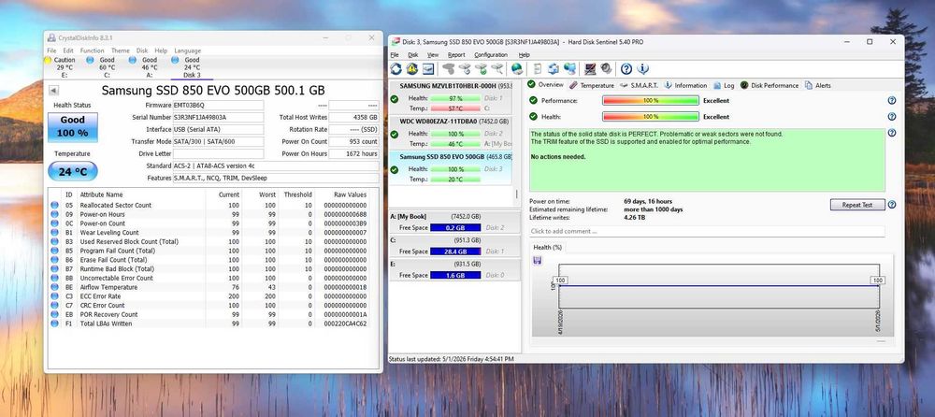The width and height of the screenshot is (935, 417).
Task: Click the grey hard disk platter toolbar icon
Action: pos(607,68)
